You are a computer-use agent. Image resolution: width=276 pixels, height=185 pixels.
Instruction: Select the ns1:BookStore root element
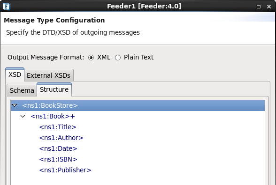[x=50, y=105]
